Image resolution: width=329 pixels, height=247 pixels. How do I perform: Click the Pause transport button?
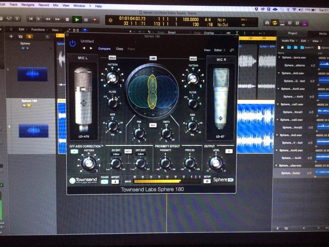[x=86, y=20]
